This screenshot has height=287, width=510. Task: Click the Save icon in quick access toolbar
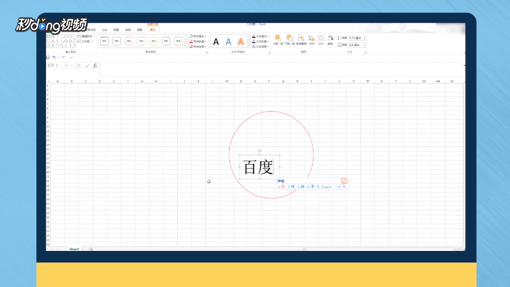48,58
